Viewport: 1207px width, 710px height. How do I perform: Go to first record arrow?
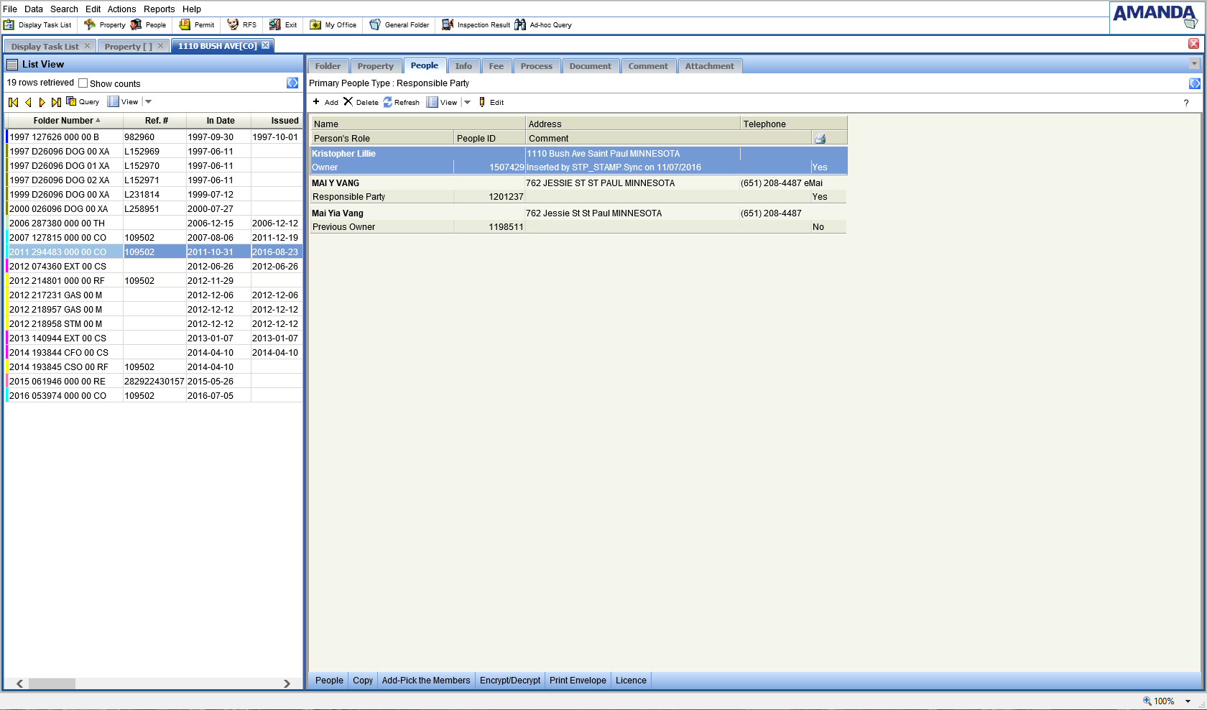14,102
